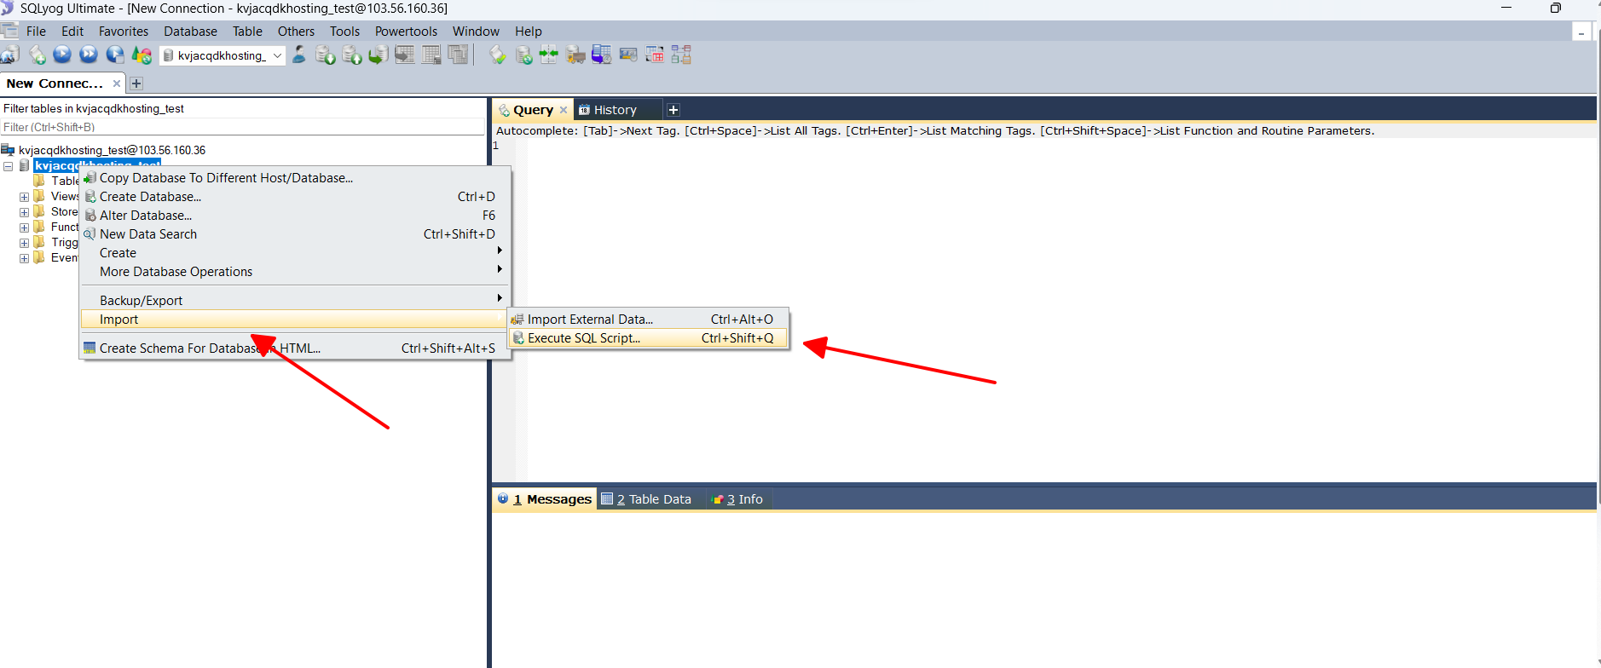Choose Execute SQL Script from submenu

[648, 338]
